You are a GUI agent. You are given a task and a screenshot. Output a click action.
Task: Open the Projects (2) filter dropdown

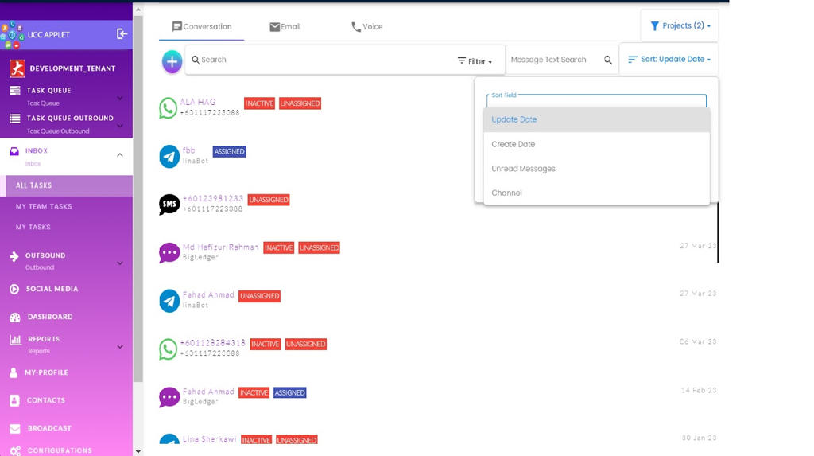680,26
